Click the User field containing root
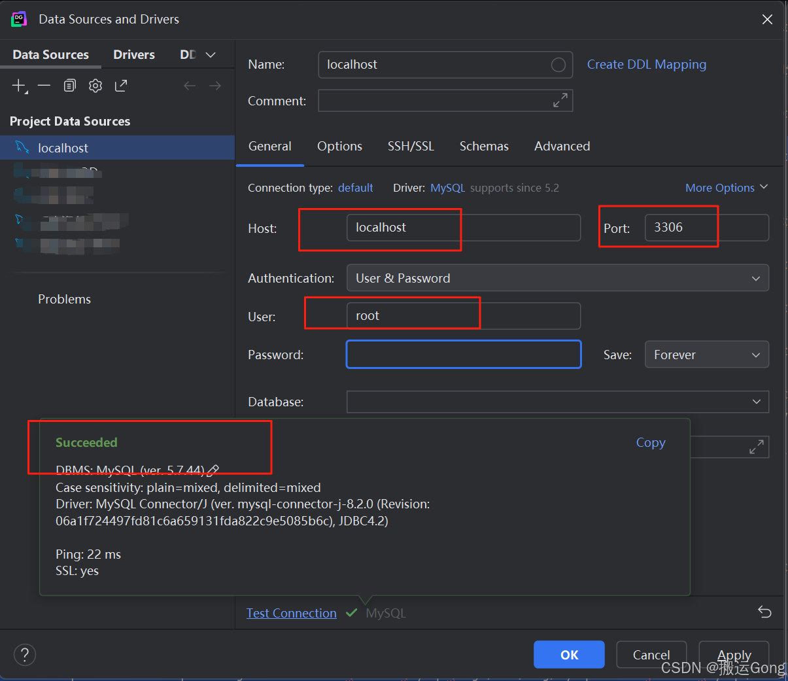The image size is (788, 681). 464,316
